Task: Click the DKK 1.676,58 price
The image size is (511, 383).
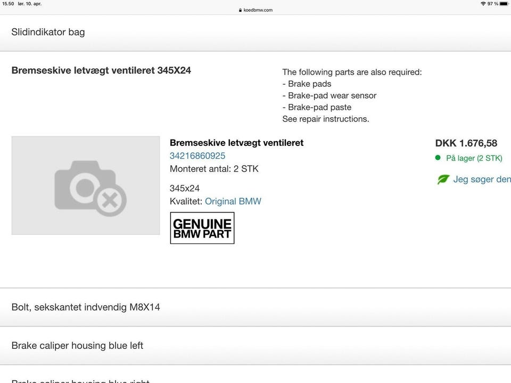Action: 466,143
